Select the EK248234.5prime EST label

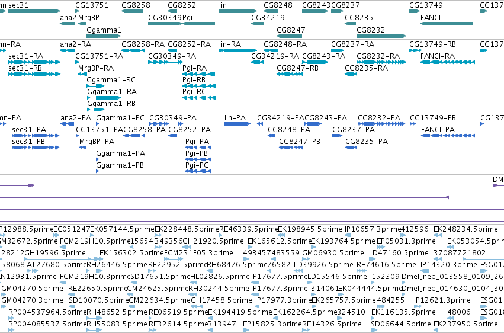click(x=466, y=229)
